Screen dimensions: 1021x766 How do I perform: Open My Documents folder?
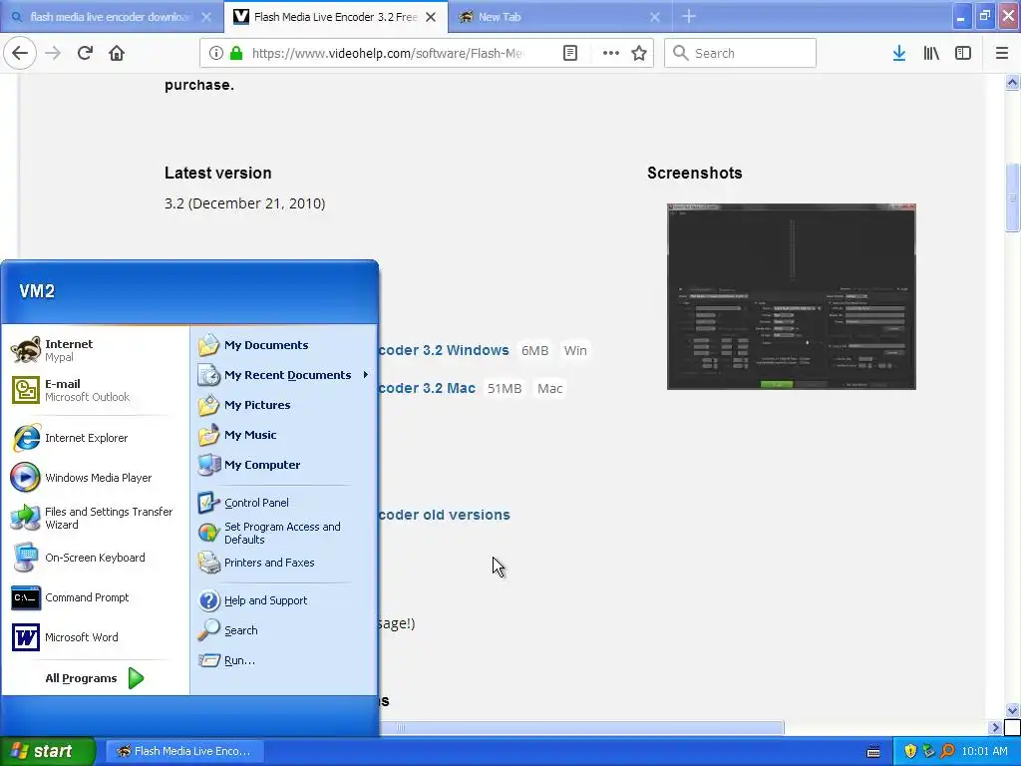coord(284,345)
